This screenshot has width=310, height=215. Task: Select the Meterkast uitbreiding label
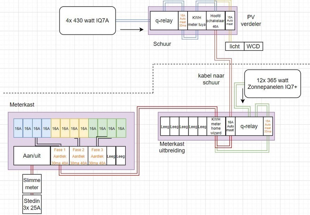pyautogui.click(x=172, y=147)
